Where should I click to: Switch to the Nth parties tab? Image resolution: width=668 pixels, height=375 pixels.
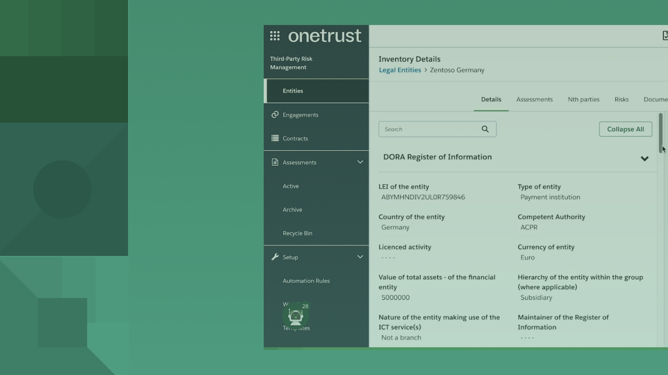point(583,99)
